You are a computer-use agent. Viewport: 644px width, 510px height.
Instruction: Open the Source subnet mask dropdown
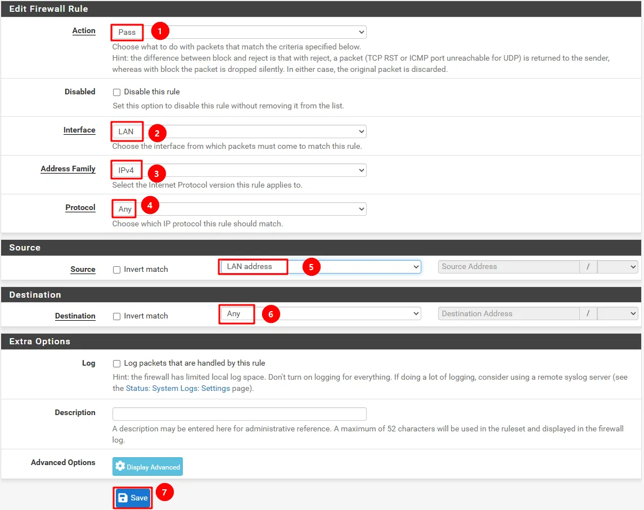point(618,267)
